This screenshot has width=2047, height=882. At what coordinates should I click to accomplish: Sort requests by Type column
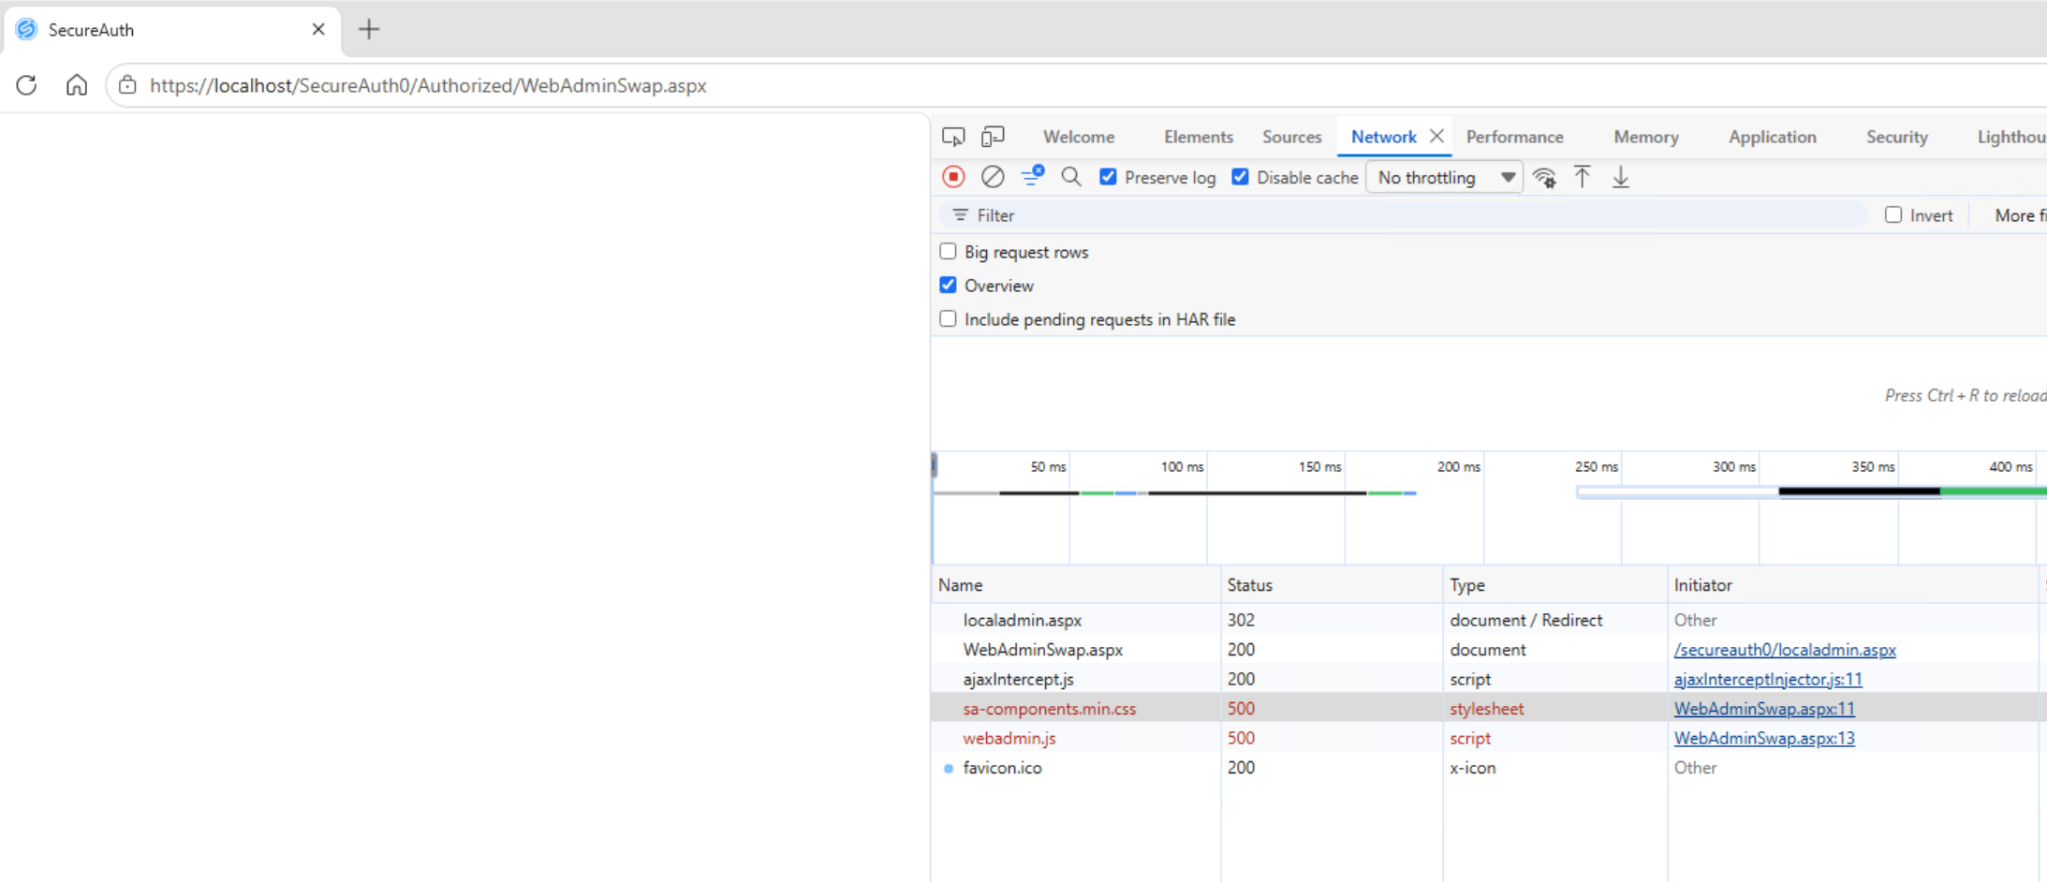pos(1554,584)
